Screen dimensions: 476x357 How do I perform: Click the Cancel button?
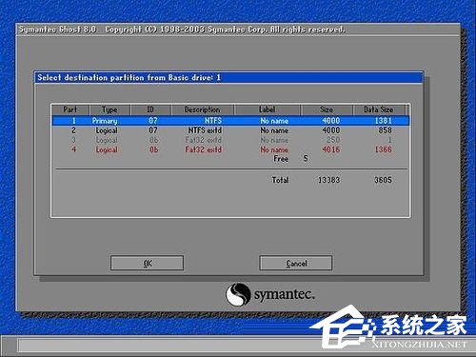pos(296,263)
